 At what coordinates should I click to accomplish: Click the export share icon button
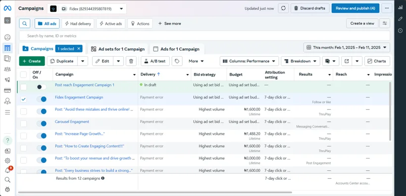pos(347,61)
